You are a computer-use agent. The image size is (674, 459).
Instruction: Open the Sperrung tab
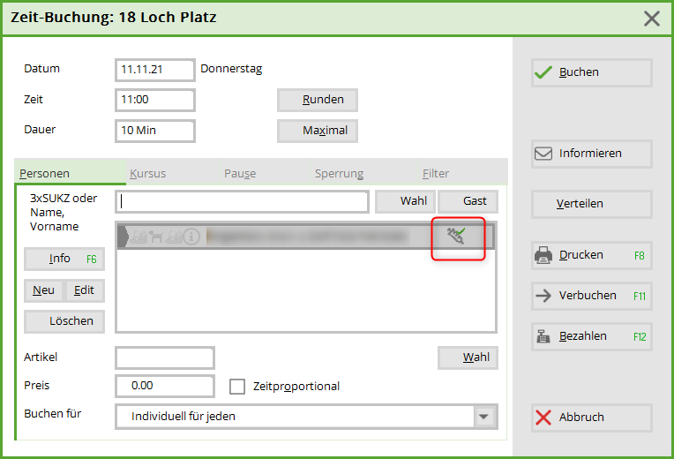339,173
